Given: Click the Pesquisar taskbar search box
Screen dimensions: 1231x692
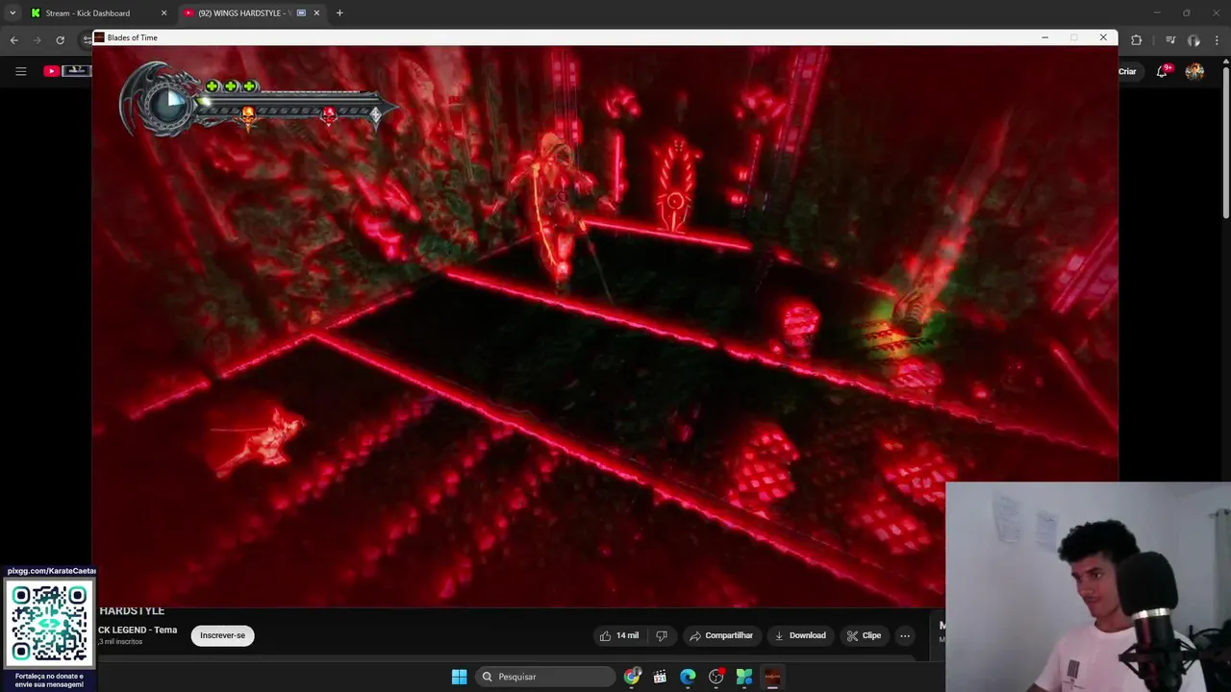Looking at the screenshot, I should click(545, 677).
